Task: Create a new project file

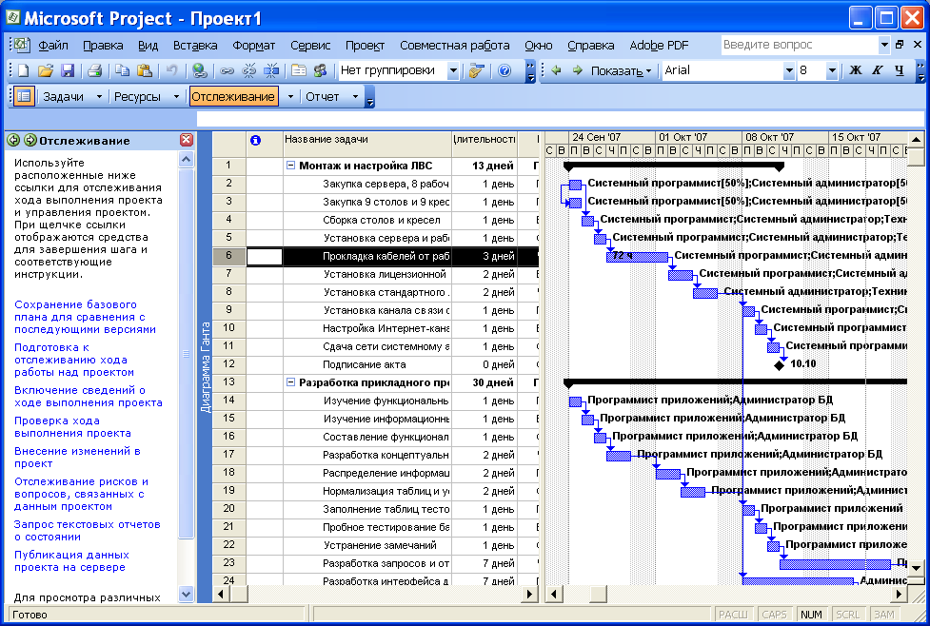Action: [x=24, y=71]
